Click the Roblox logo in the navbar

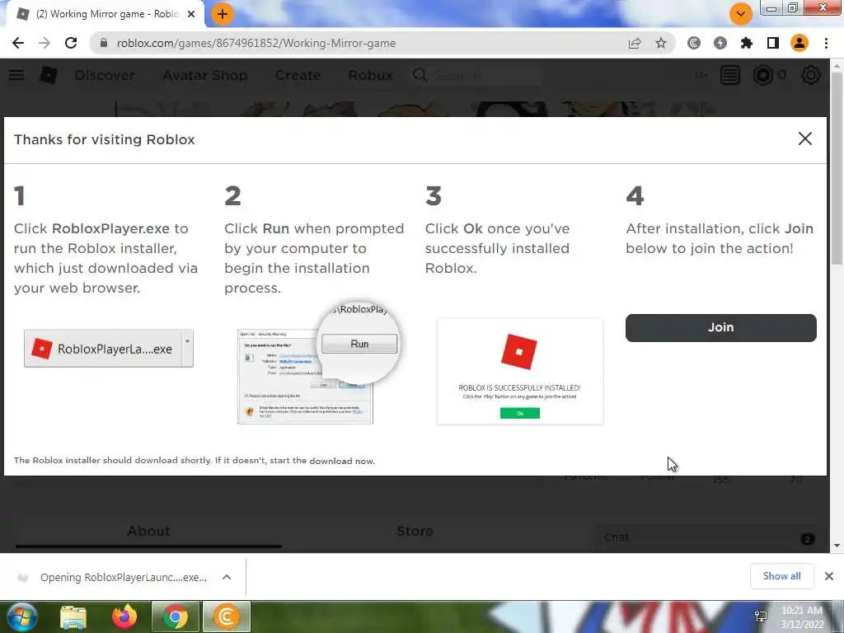click(x=49, y=75)
